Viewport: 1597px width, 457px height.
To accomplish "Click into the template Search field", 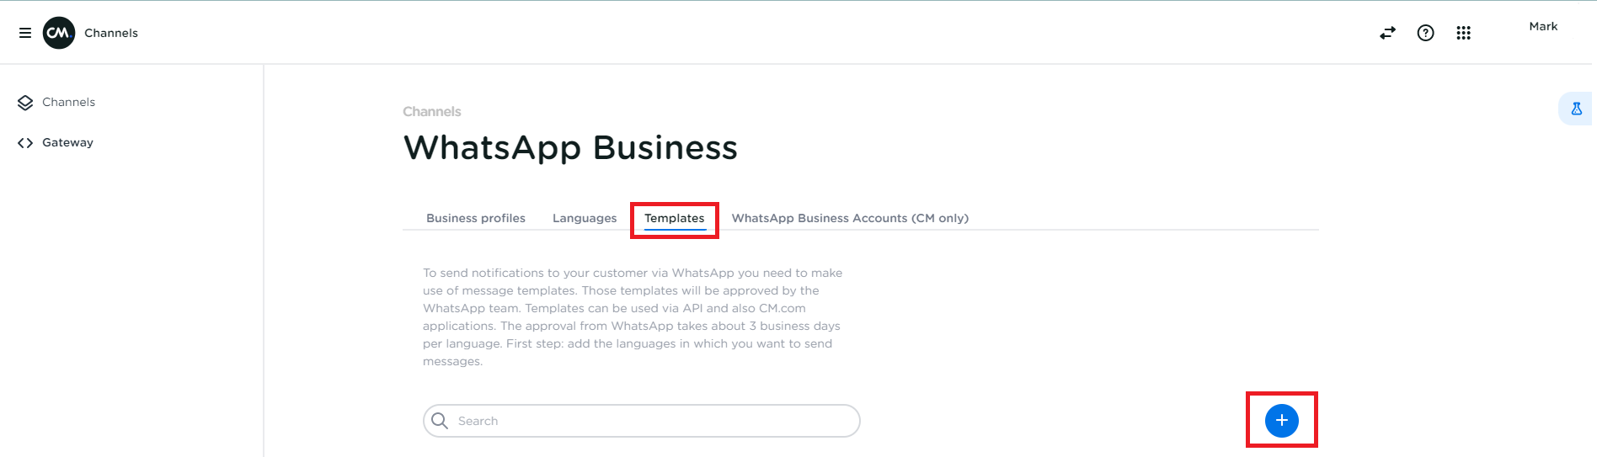I will [649, 421].
